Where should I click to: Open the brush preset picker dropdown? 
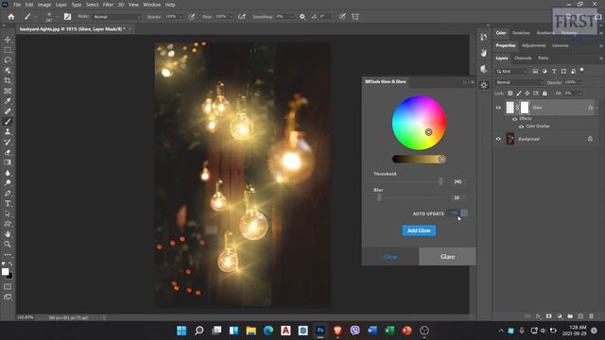(57, 17)
